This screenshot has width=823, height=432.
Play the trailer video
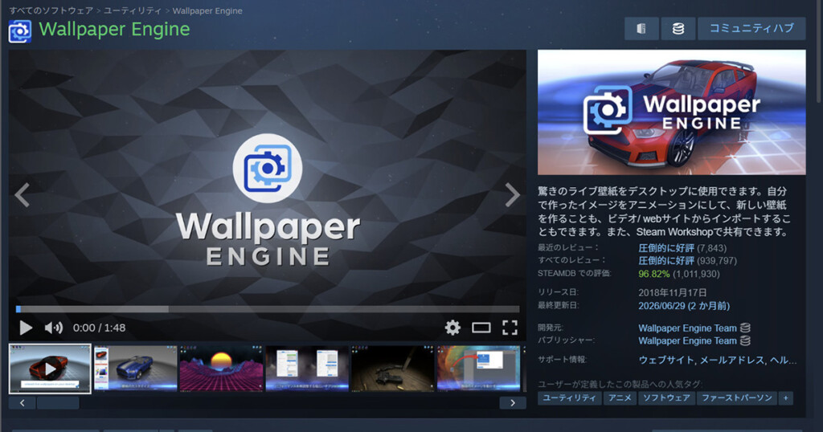point(25,328)
